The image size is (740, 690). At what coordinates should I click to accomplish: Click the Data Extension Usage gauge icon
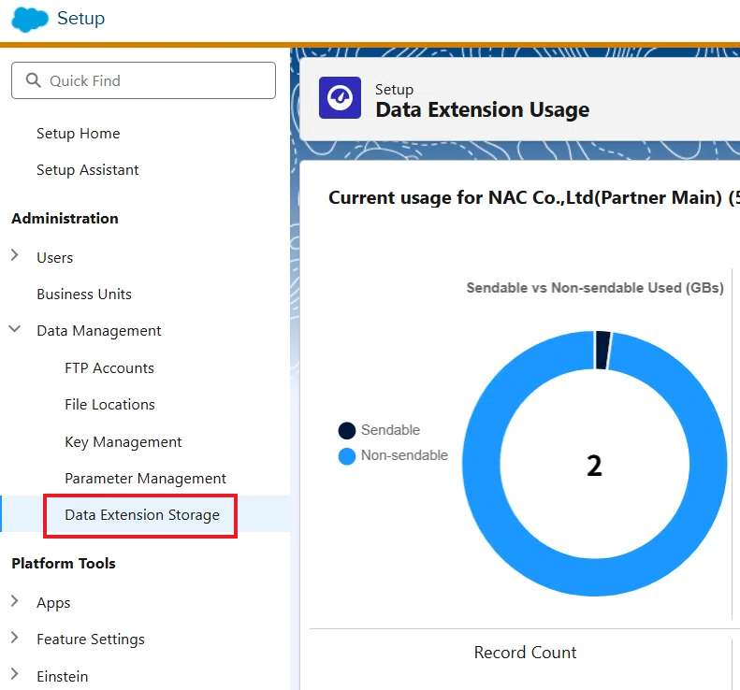point(340,97)
